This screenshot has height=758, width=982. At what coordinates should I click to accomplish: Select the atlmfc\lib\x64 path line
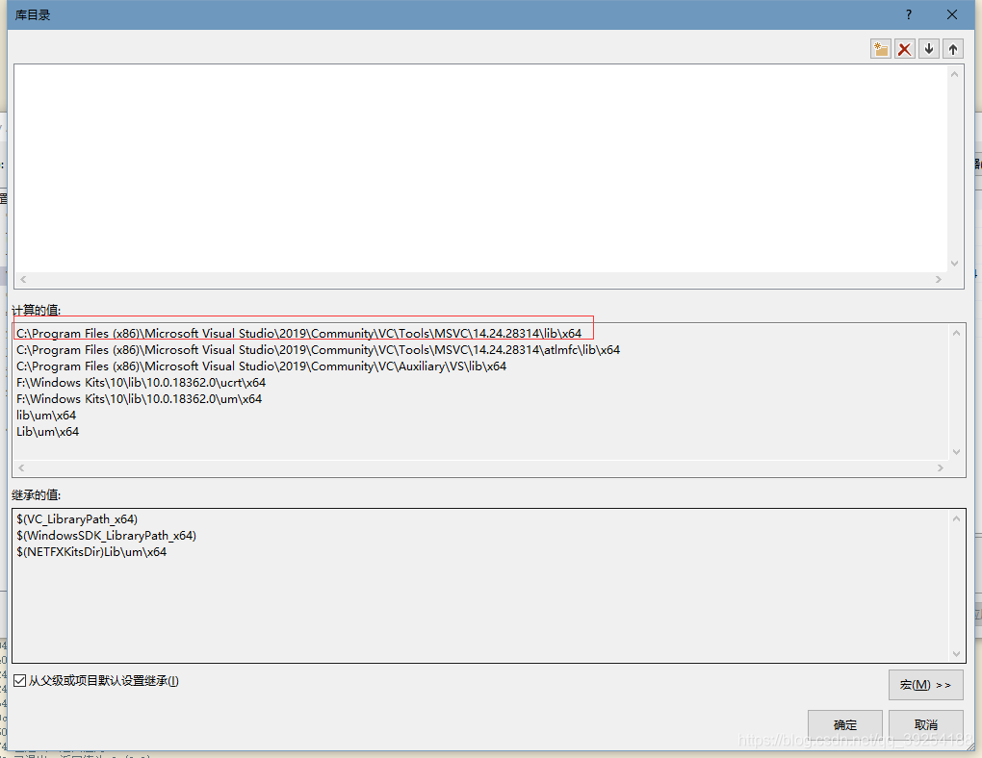[x=318, y=350]
